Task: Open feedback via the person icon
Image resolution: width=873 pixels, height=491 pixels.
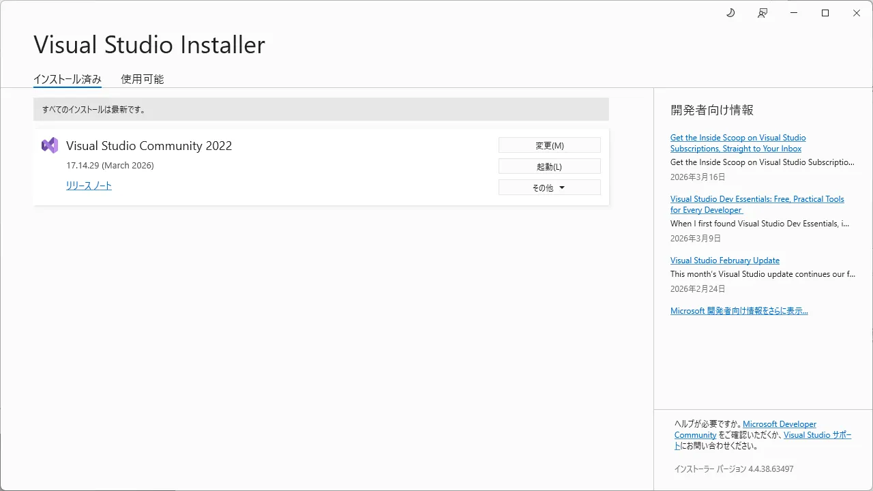Action: click(762, 12)
